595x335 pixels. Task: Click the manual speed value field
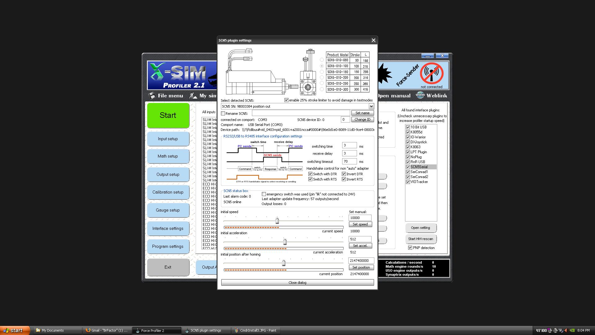pyautogui.click(x=360, y=218)
